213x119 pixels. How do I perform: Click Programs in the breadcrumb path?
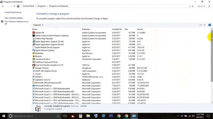[42, 6]
